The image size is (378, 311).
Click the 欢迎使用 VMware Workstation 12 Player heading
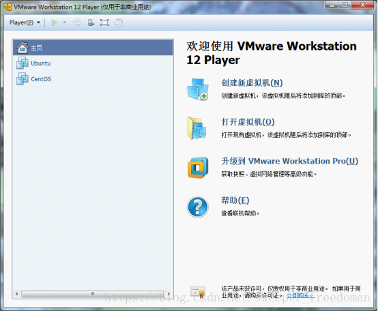coord(272,53)
